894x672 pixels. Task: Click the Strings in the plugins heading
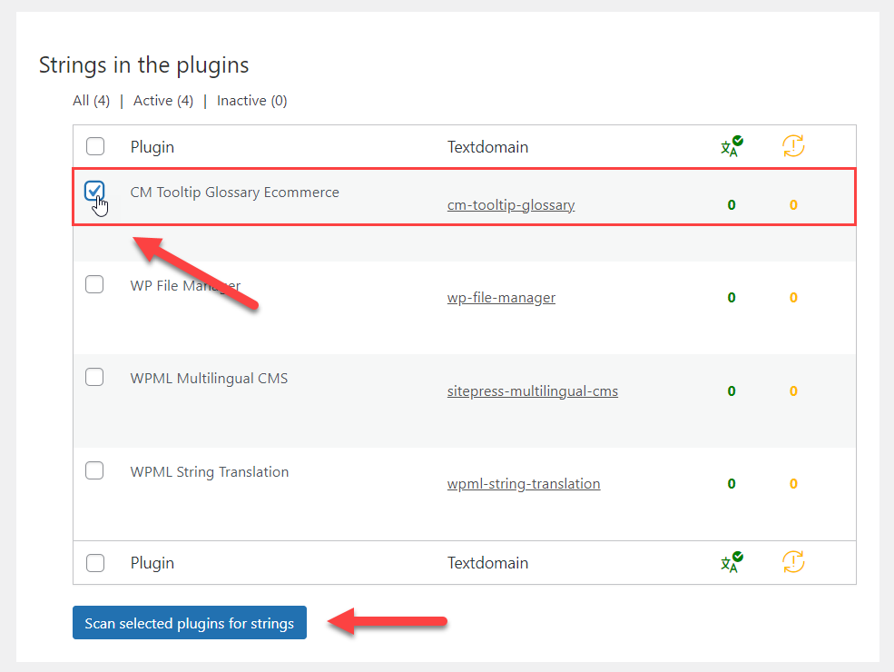[x=143, y=65]
